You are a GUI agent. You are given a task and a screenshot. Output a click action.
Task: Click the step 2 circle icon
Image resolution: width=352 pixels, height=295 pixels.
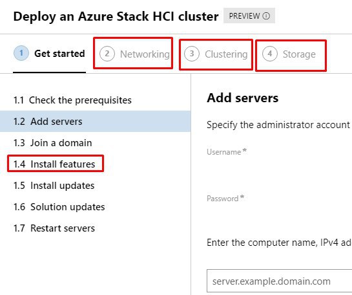click(107, 54)
